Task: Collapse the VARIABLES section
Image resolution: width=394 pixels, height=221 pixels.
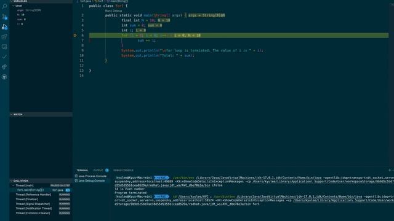Action: click(41, 1)
